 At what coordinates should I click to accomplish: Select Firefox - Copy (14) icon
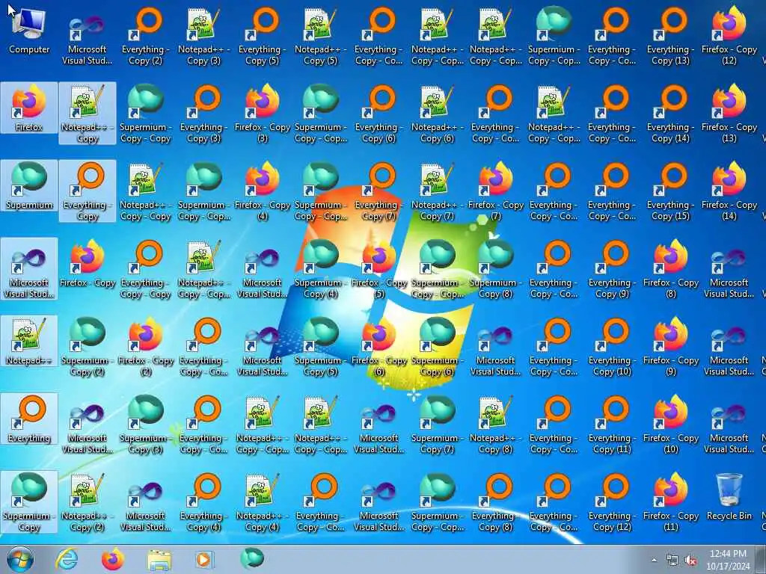729,191
